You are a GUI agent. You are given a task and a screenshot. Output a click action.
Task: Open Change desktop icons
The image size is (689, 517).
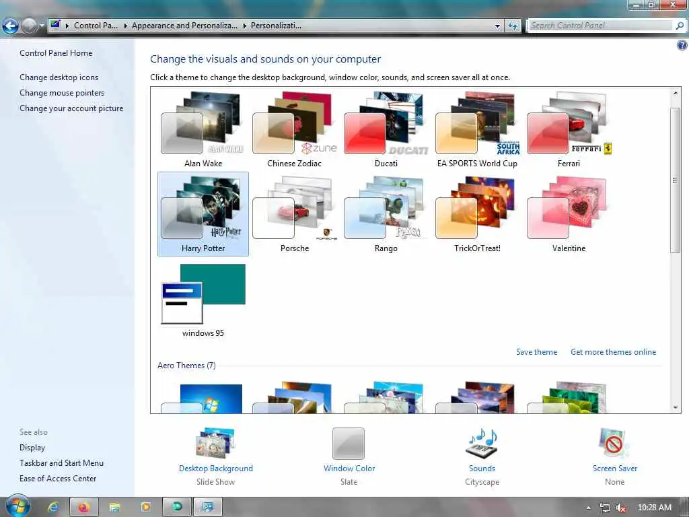pyautogui.click(x=59, y=77)
